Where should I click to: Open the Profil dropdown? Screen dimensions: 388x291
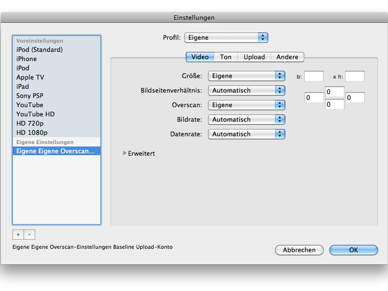click(226, 37)
